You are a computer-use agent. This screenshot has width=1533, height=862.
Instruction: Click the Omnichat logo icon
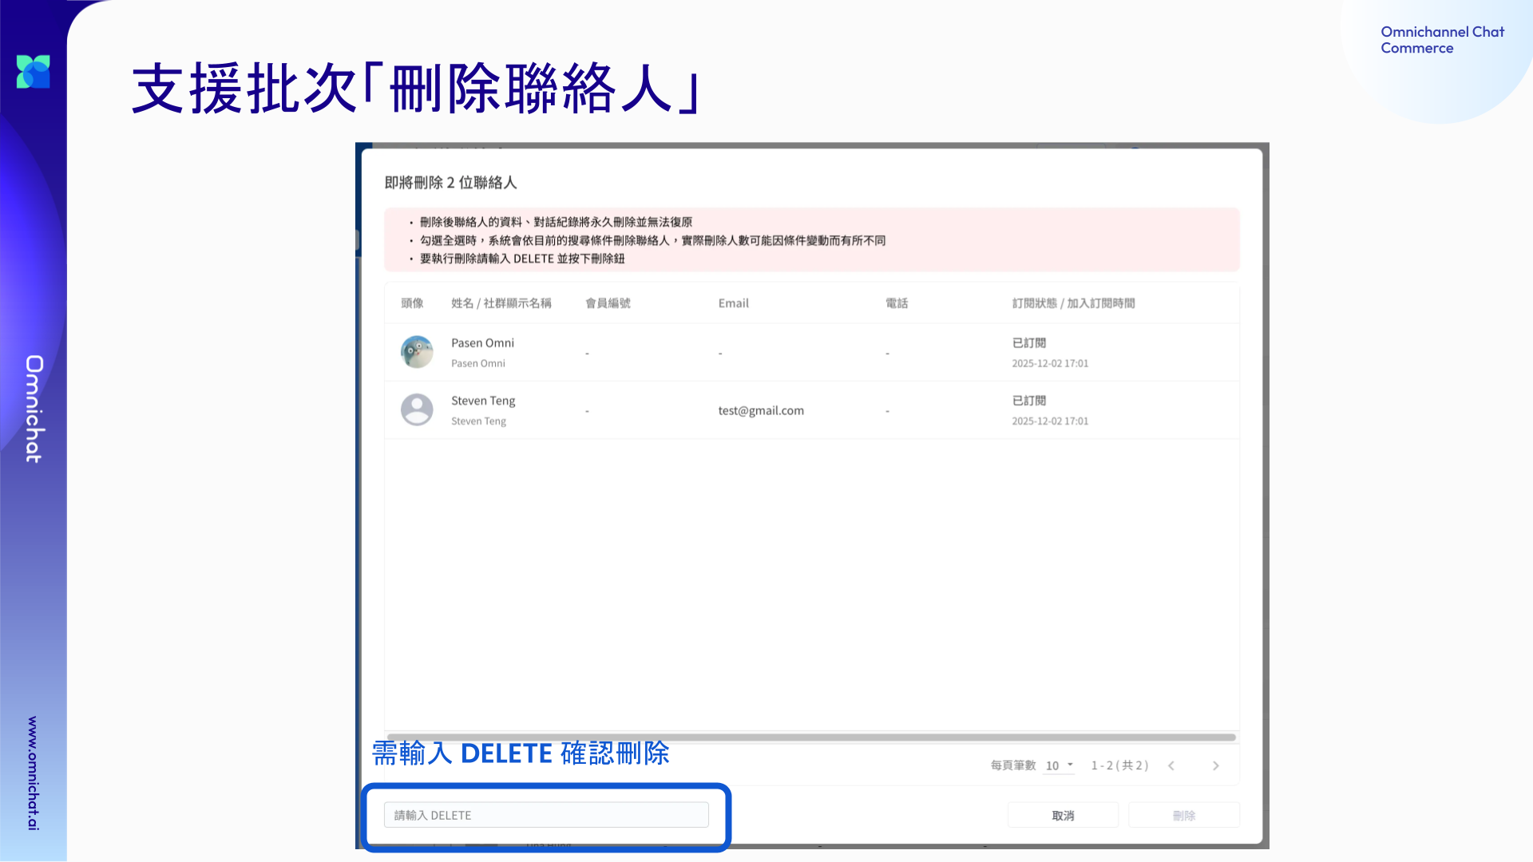34,72
